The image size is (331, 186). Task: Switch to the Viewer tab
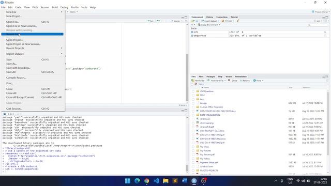pyautogui.click(x=229, y=76)
